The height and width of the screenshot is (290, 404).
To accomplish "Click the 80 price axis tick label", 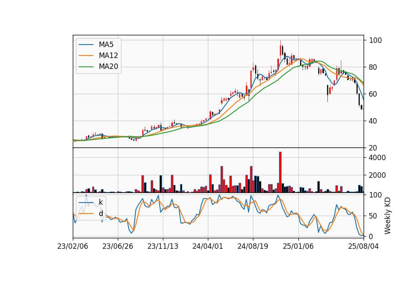I will [373, 67].
